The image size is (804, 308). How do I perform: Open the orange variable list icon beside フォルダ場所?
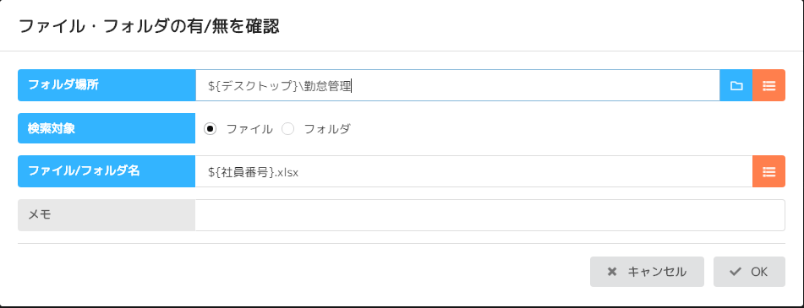click(768, 85)
